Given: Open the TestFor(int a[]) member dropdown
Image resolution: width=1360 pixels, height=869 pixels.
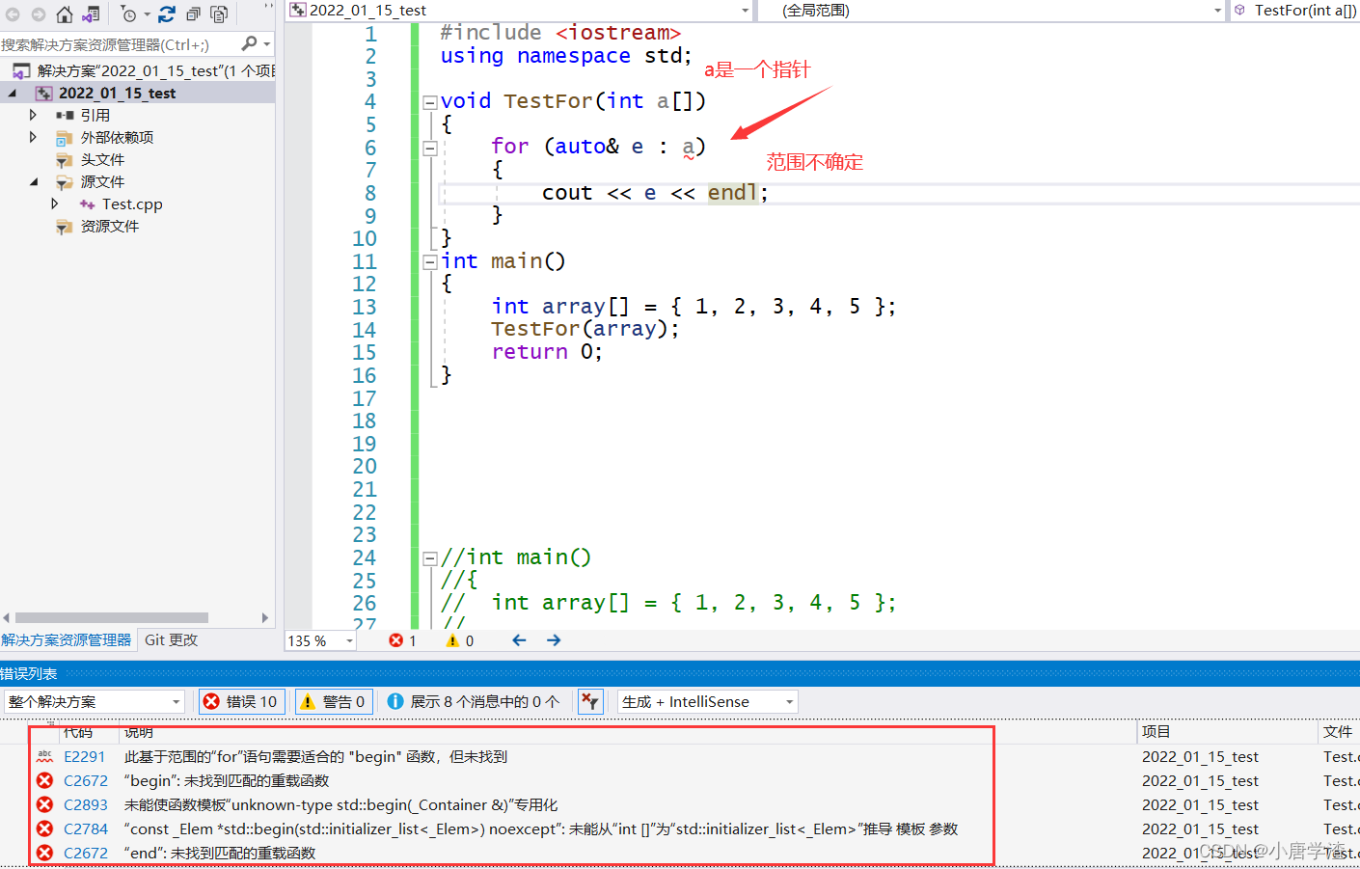Looking at the screenshot, I should 1295,11.
